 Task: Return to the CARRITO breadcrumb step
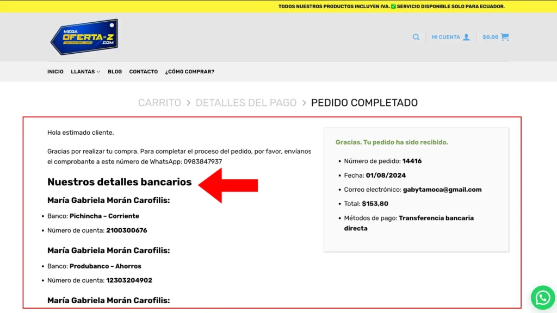pos(159,103)
